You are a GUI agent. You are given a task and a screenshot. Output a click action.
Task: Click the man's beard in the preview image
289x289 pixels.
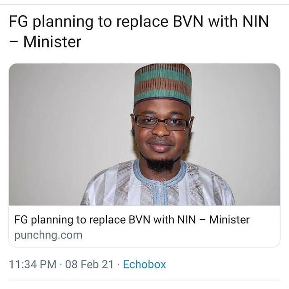click(160, 163)
